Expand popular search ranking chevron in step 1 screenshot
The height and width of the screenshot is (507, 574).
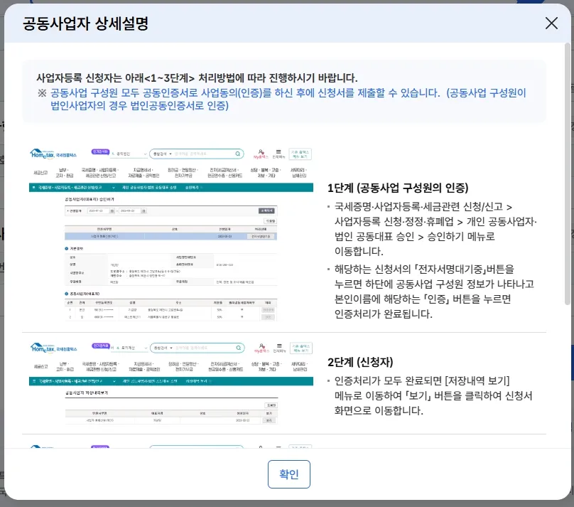click(x=144, y=153)
